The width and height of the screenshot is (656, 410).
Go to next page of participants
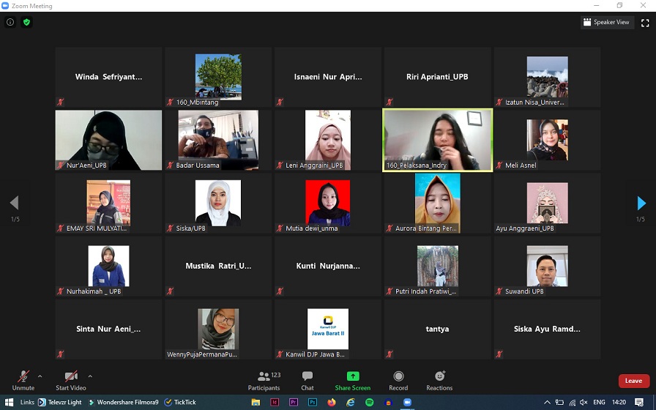point(641,203)
